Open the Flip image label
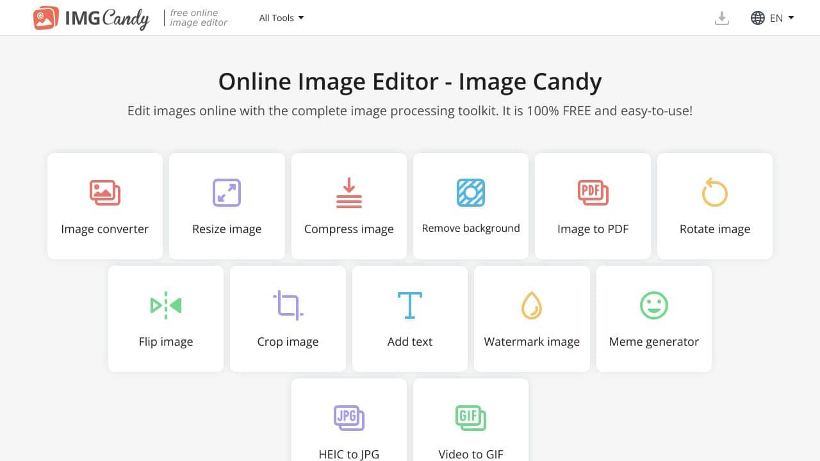This screenshot has width=820, height=461. click(x=166, y=342)
